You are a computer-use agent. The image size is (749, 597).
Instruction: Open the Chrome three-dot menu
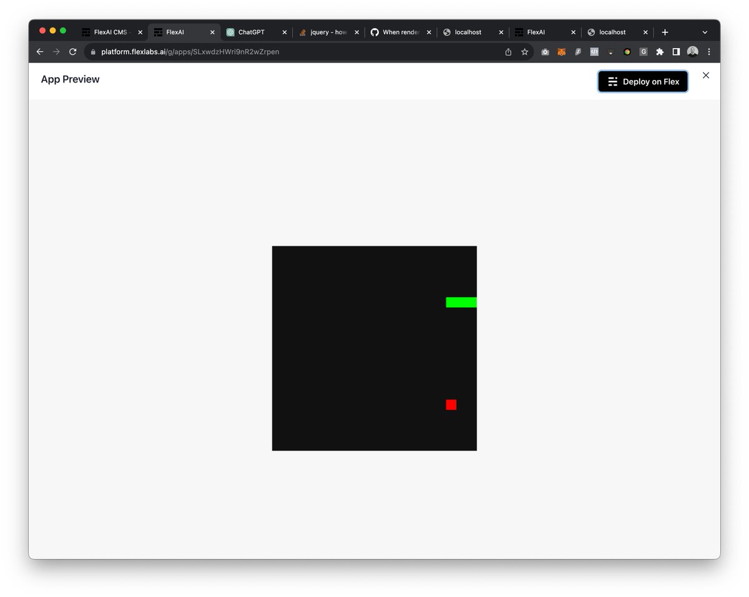[x=709, y=52]
